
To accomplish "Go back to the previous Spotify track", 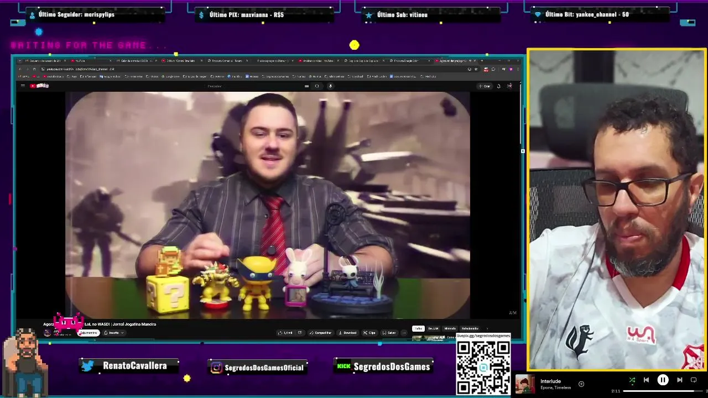I will pyautogui.click(x=646, y=380).
